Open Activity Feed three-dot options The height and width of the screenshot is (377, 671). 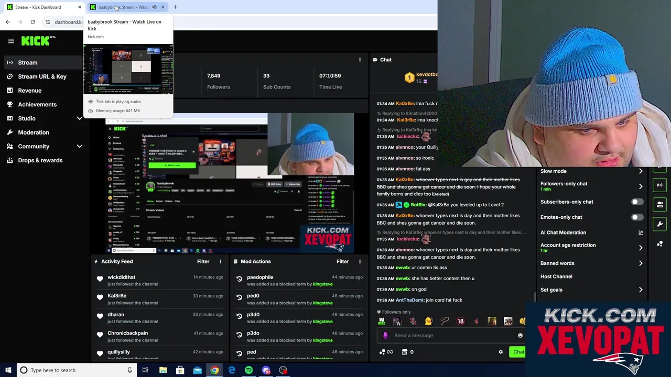(x=220, y=261)
